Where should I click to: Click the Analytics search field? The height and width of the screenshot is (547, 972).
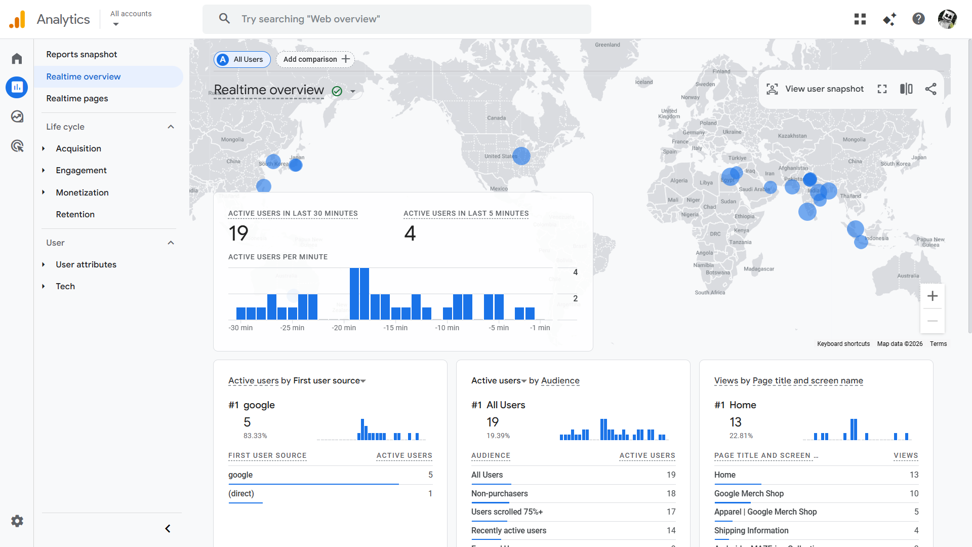coord(397,19)
